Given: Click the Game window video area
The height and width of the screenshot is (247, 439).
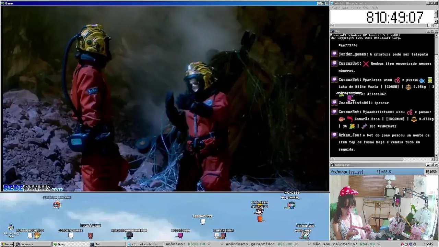Looking at the screenshot, I should tap(165, 99).
